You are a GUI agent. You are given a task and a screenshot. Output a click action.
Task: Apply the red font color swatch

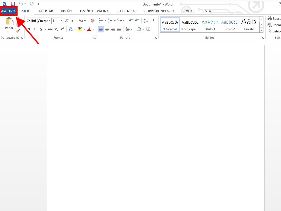tap(89, 29)
